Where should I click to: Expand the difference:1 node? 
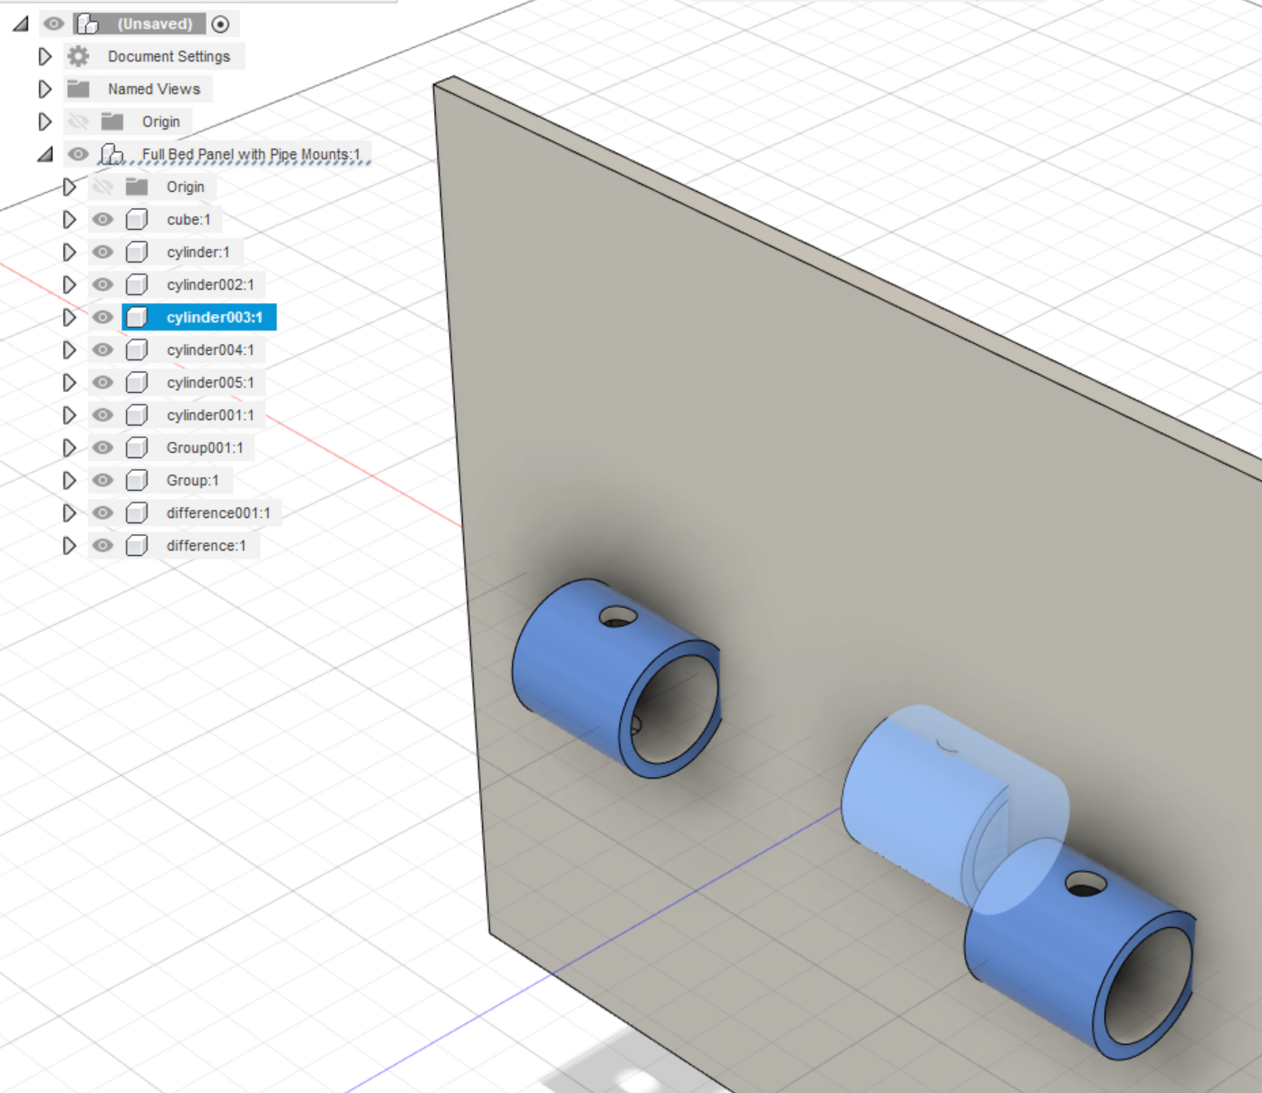coord(69,545)
